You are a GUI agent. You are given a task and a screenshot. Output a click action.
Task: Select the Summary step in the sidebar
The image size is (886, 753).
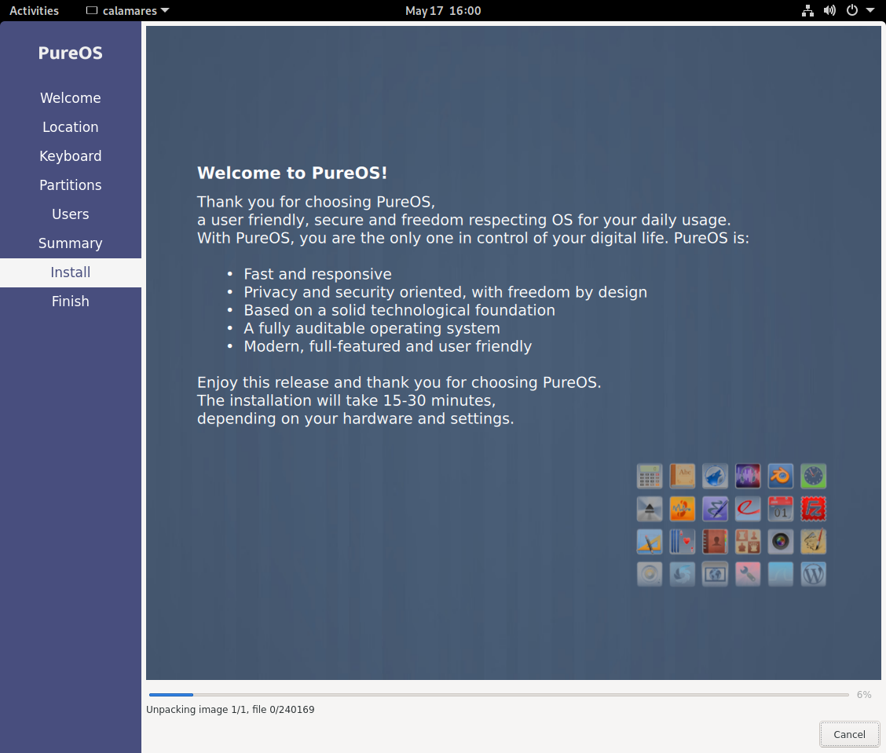(70, 243)
